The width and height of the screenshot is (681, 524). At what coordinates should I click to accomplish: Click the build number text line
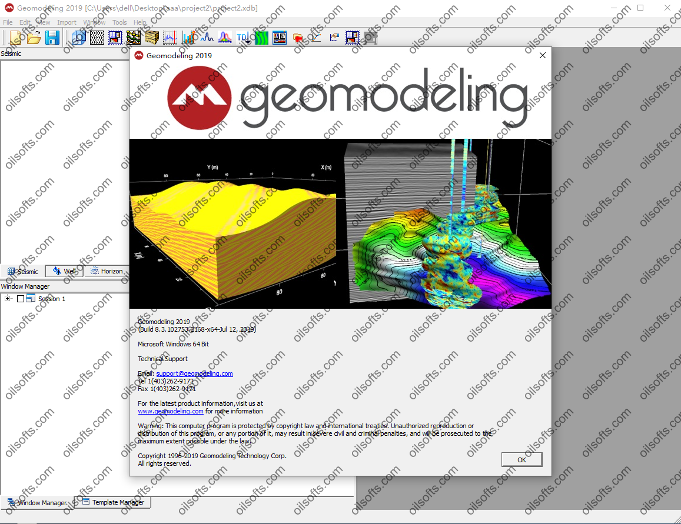point(197,329)
